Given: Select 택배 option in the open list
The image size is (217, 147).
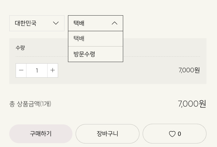Looking at the screenshot, I should 95,39.
